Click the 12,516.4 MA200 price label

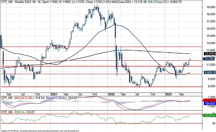[x=210, y=54]
